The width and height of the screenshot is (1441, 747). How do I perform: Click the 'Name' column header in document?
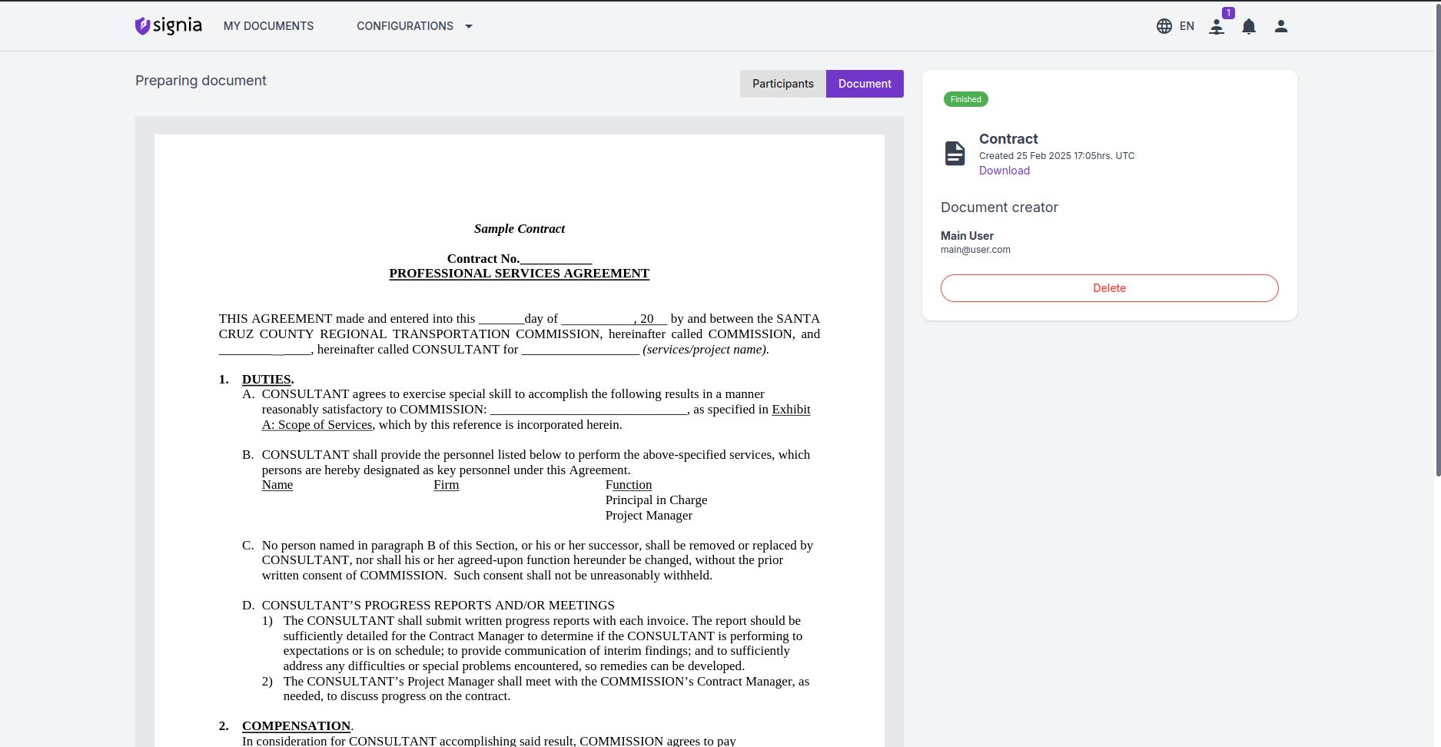277,485
